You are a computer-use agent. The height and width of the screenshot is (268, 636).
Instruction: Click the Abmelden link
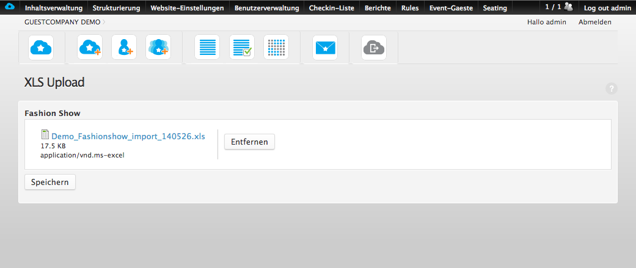[594, 23]
